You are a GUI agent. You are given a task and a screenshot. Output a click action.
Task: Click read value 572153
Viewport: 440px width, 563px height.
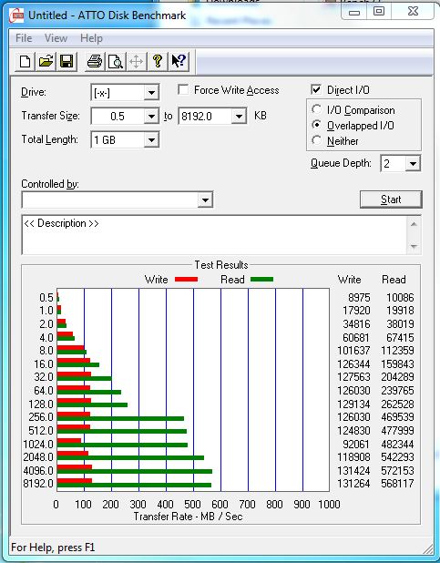[397, 470]
